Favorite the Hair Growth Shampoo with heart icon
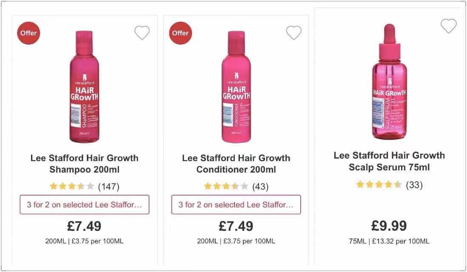 [x=142, y=33]
